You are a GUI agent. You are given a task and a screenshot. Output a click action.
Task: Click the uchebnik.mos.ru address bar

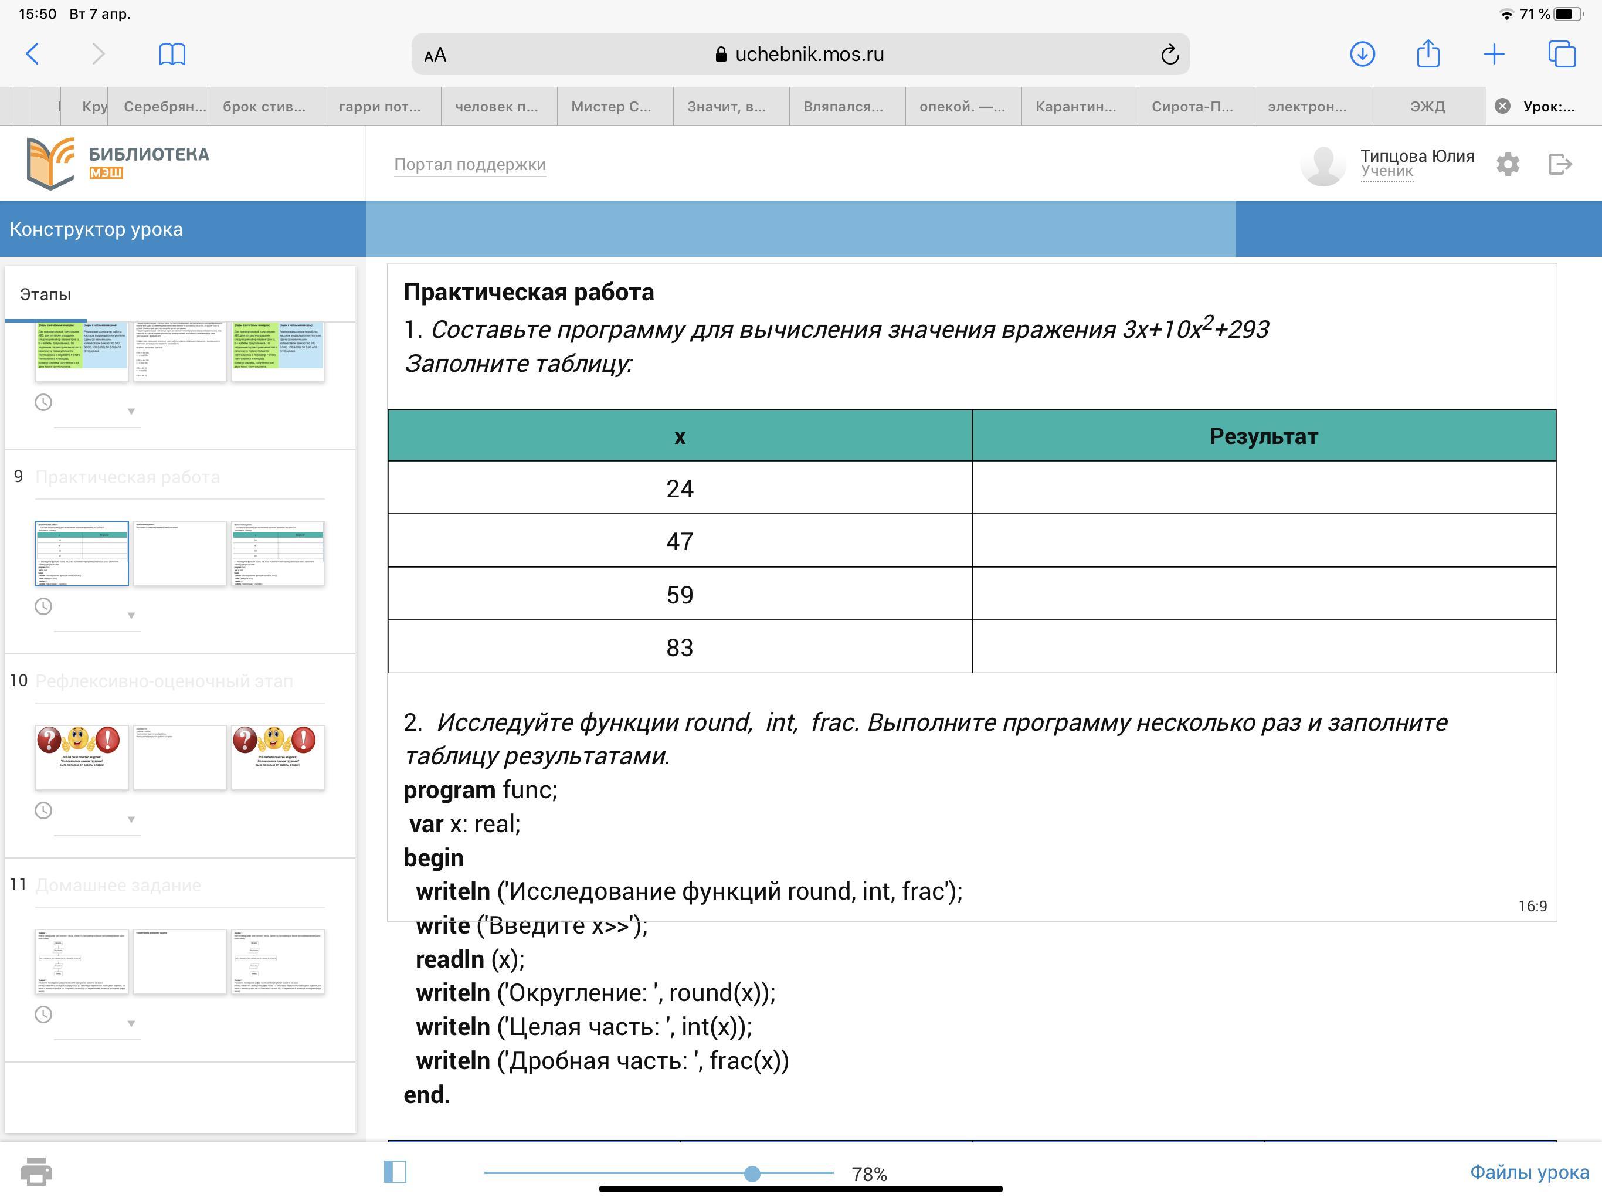tap(800, 55)
